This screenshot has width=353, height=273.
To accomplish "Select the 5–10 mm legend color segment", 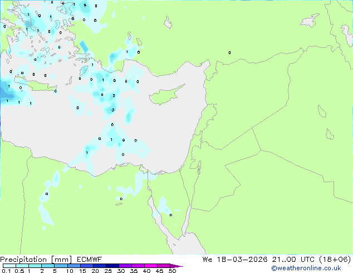I will 61,266.
